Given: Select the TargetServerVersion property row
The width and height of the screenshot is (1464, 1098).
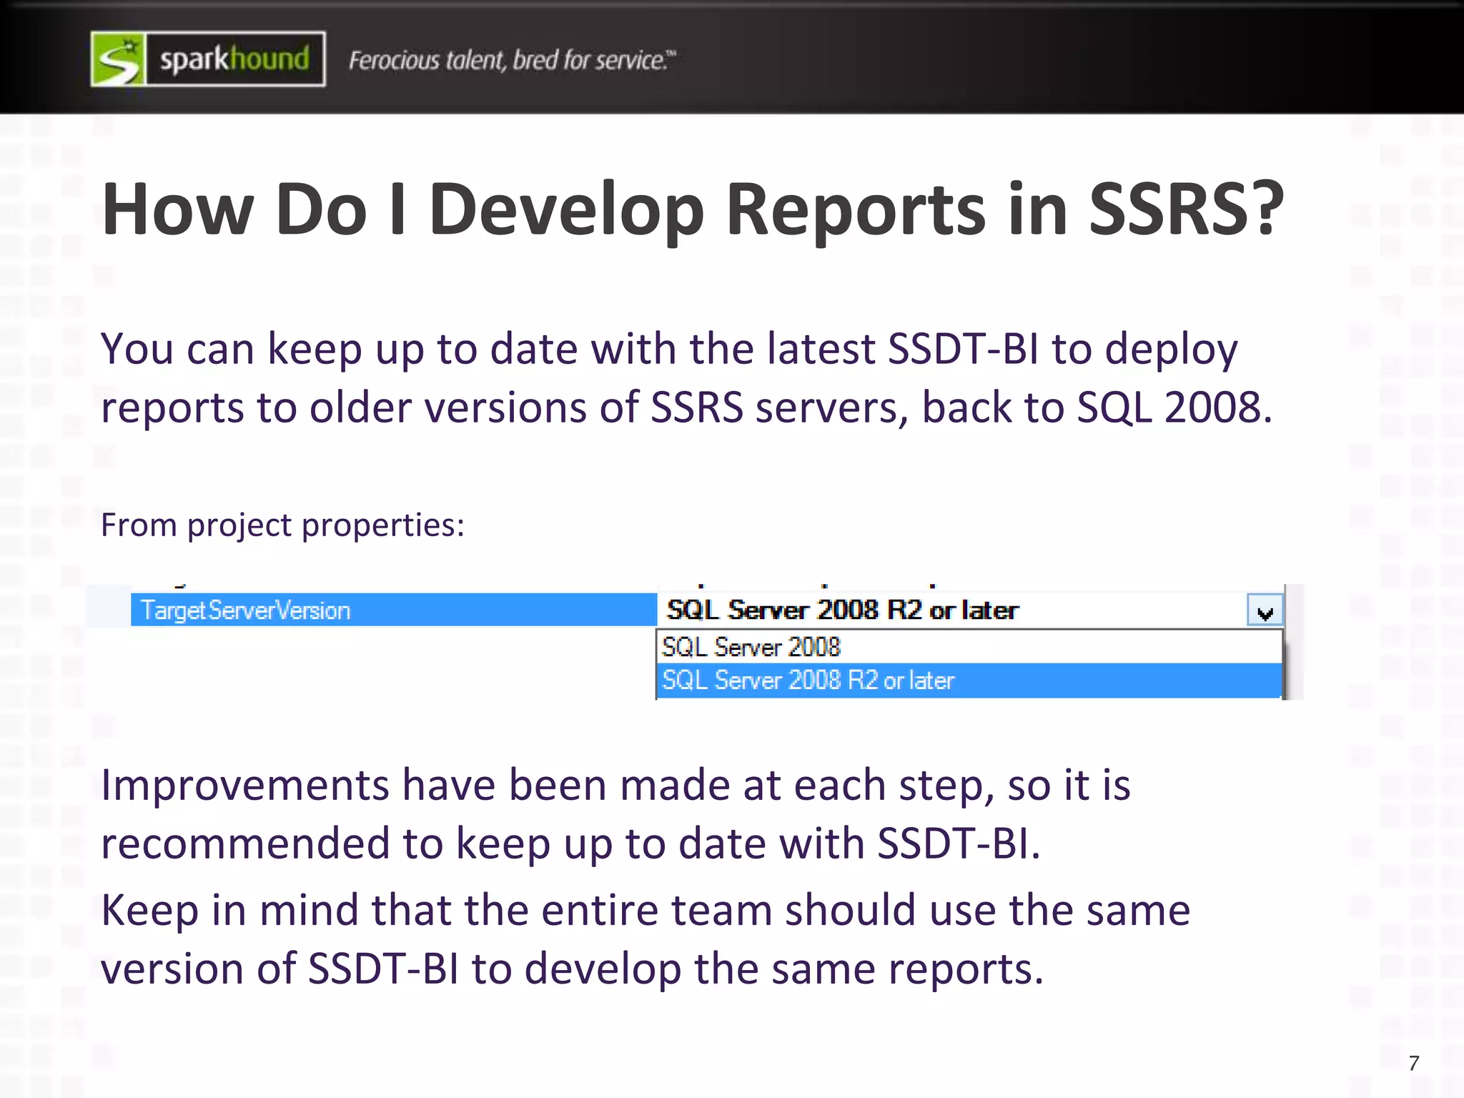Looking at the screenshot, I should click(x=393, y=610).
